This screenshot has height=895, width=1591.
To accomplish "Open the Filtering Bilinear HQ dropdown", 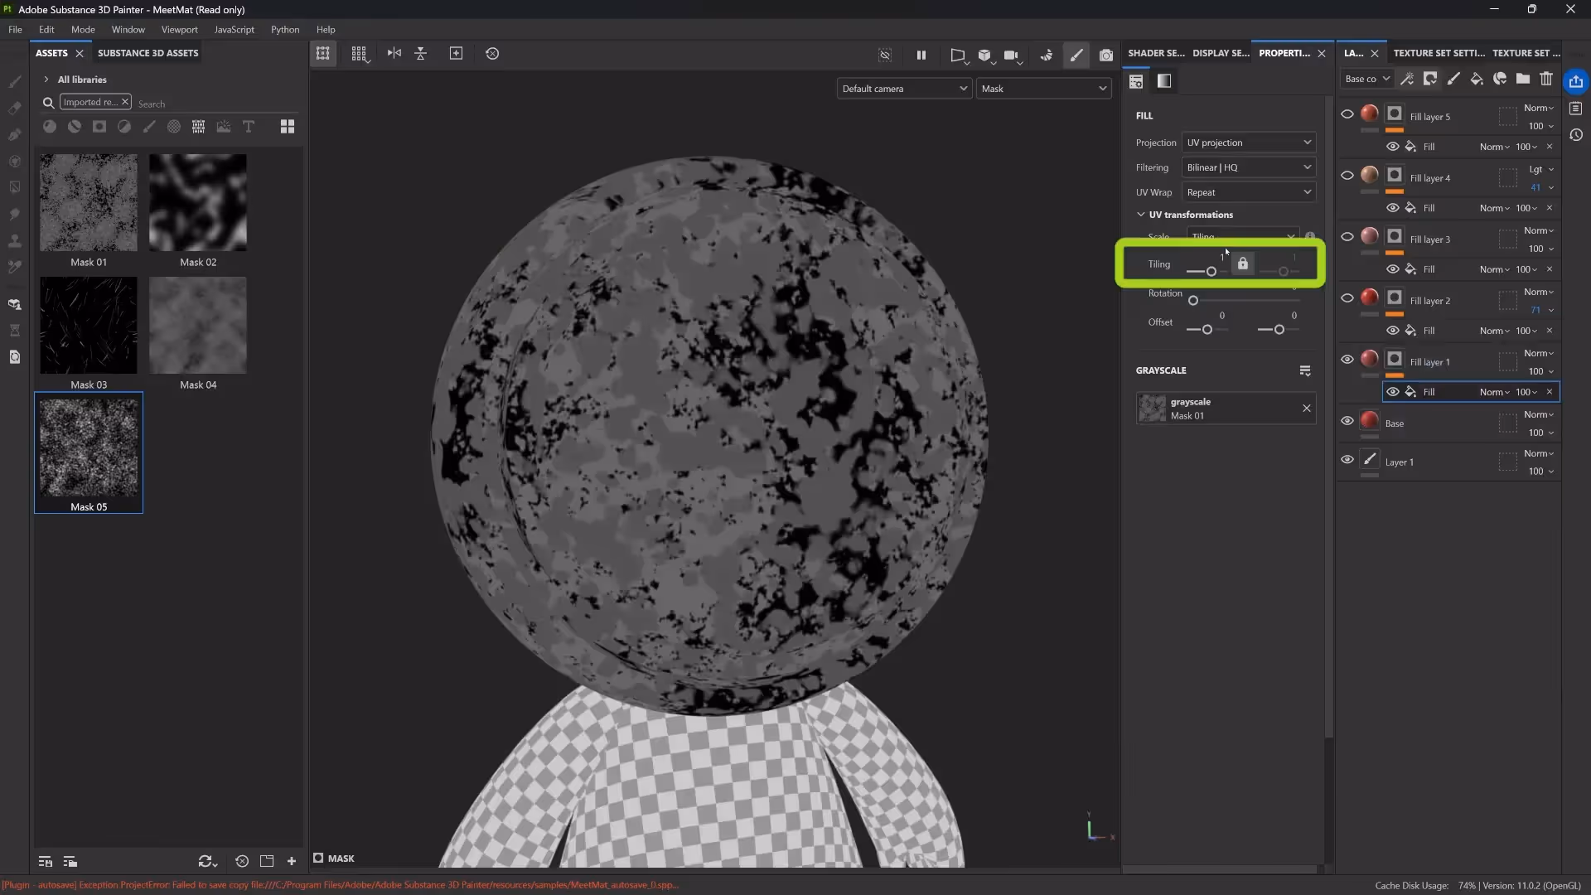I will [1249, 167].
